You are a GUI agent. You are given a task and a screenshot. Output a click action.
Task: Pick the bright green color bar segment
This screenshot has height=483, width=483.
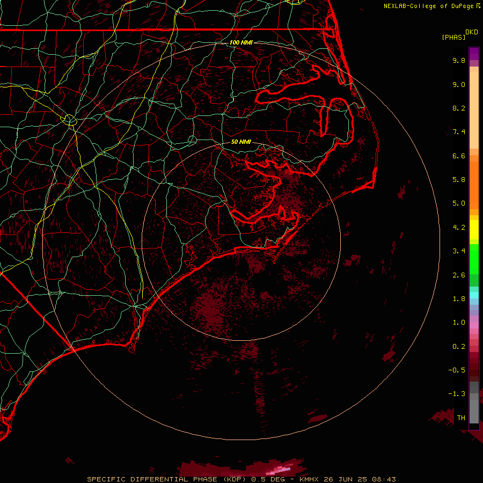(x=474, y=259)
